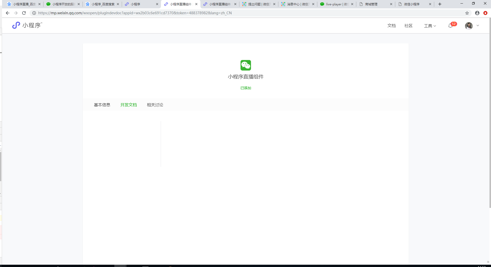Close the 微信小程序 tab
Viewport: 491px width, 267px height.
(430, 4)
